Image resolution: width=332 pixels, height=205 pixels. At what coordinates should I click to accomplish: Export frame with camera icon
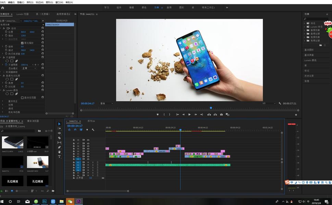click(221, 114)
